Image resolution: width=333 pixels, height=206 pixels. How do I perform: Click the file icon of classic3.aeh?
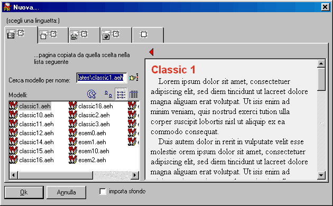point(72,124)
